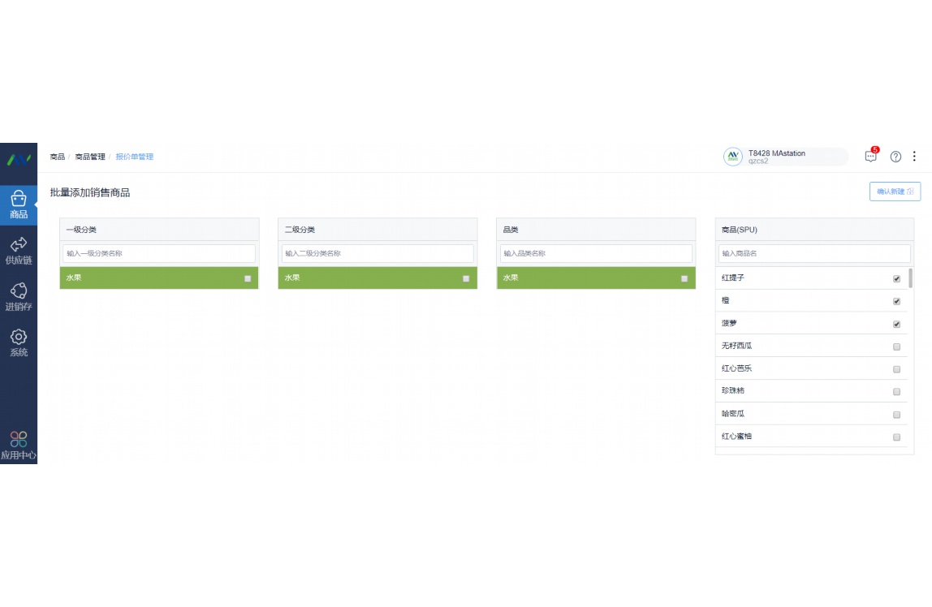932x607 pixels.
Task: Uncheck the 红提子 product checkbox
Action: 896,278
